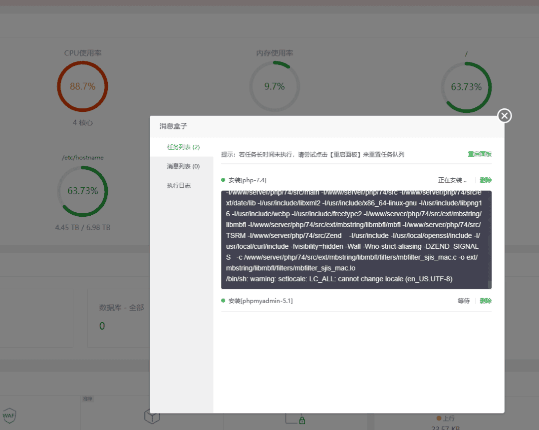Click the CPU使用率 88.7% gauge

click(82, 87)
